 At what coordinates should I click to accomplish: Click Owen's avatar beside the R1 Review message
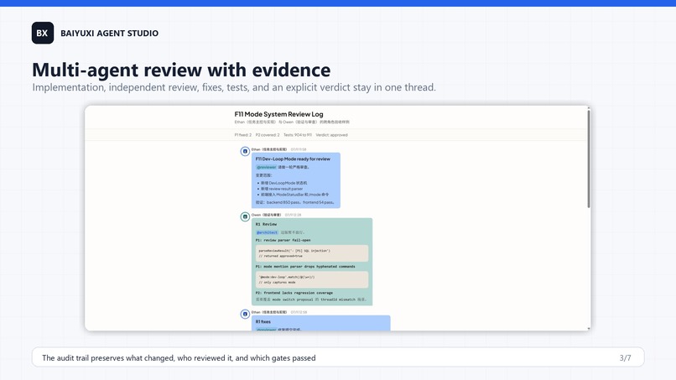pos(245,216)
